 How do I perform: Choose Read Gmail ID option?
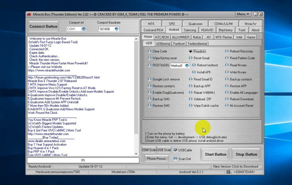[190, 79]
